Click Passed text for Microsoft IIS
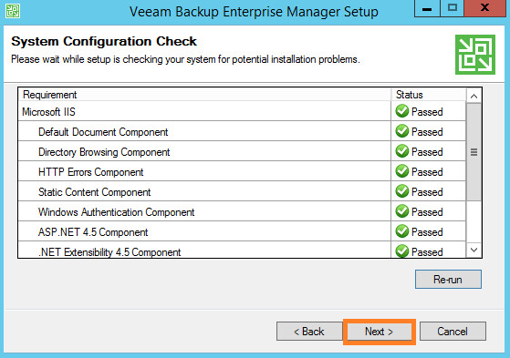The width and height of the screenshot is (510, 358). click(x=427, y=112)
